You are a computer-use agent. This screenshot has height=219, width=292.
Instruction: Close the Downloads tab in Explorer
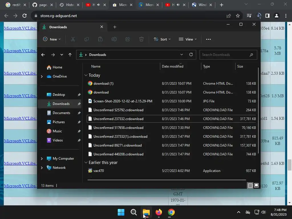102,27
